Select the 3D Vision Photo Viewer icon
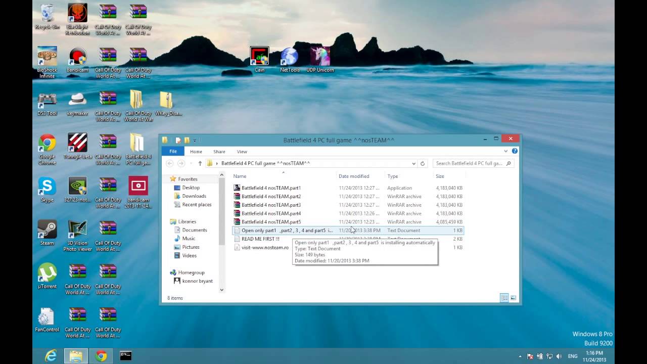This screenshot has width=647, height=364. [77, 236]
